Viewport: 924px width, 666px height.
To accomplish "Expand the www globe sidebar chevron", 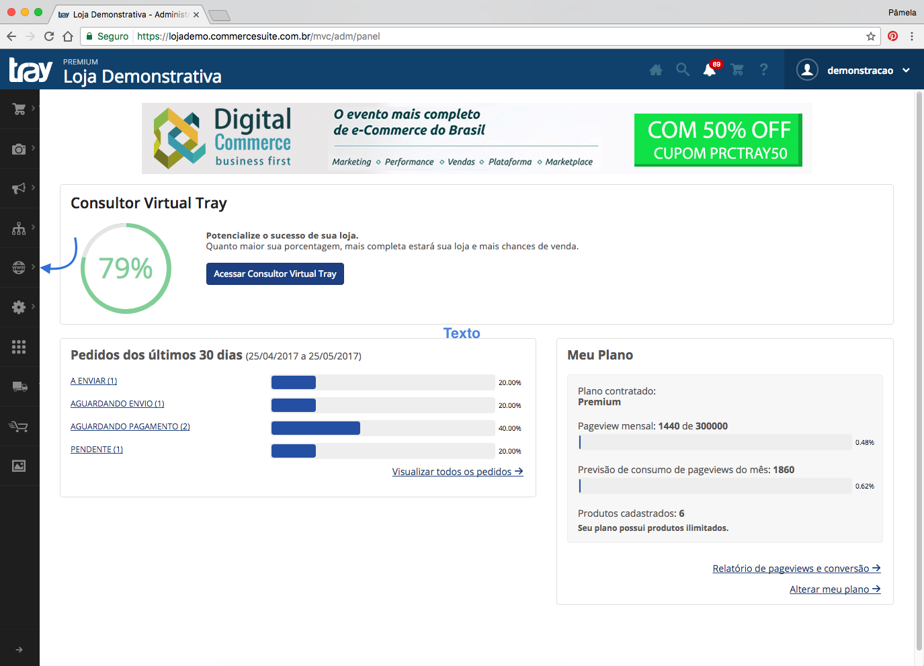I will [33, 266].
